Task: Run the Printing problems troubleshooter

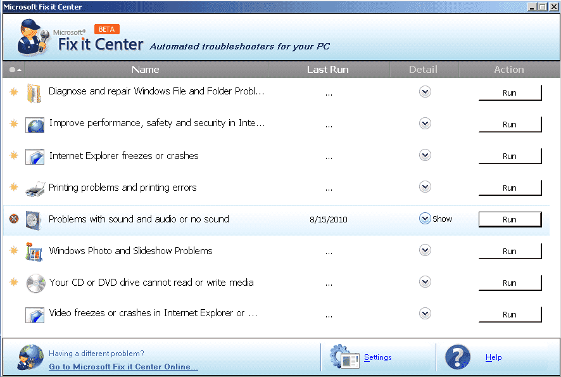Action: (510, 188)
